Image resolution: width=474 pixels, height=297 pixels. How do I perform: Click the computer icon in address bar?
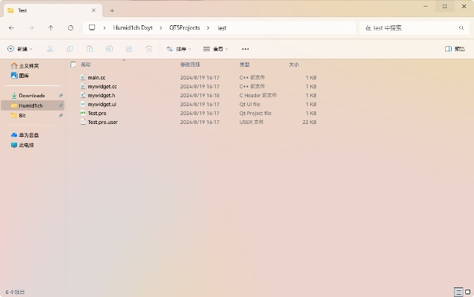[92, 27]
